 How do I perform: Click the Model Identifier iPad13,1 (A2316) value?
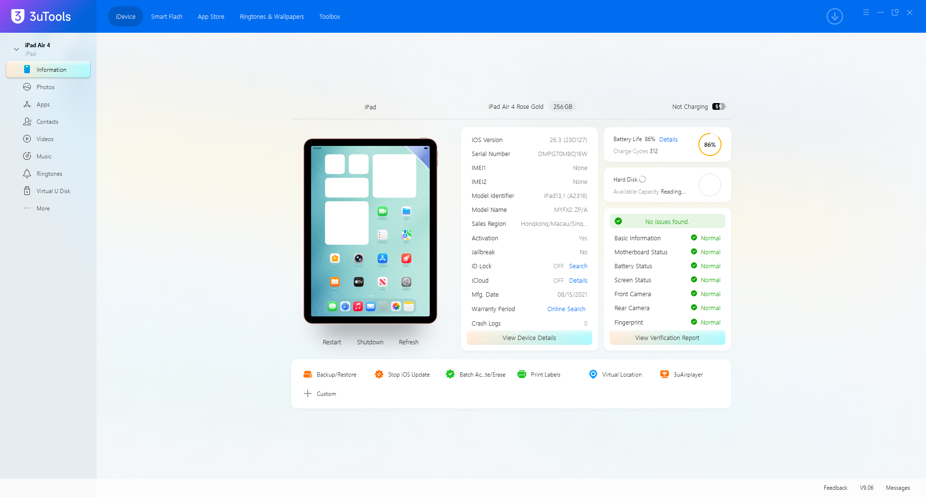tap(566, 196)
